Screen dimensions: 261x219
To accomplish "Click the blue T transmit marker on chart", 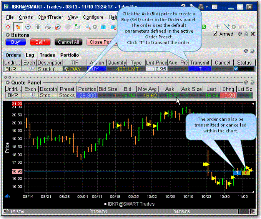I will [x=237, y=173].
